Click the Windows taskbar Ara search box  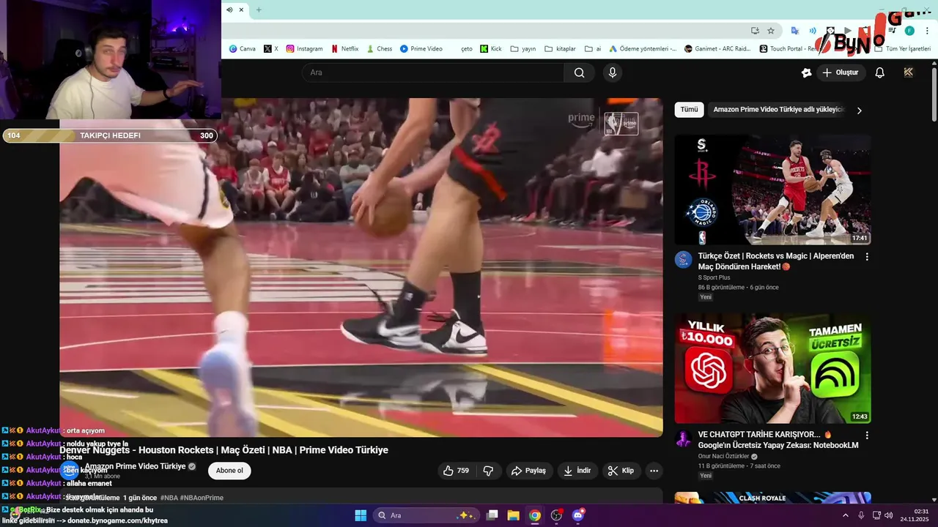426,515
